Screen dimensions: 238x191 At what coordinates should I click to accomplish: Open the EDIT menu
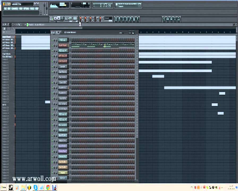[9, 8]
